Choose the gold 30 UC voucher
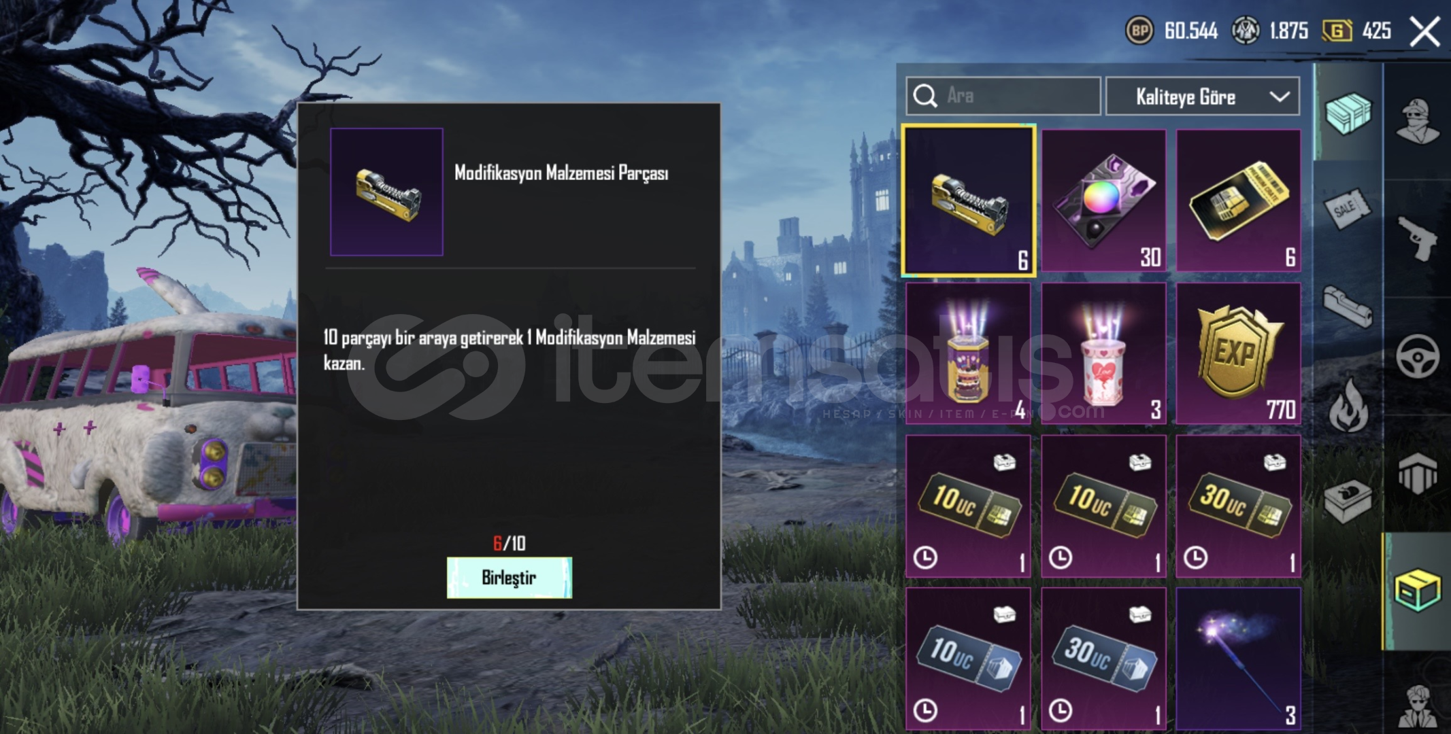 click(1238, 506)
